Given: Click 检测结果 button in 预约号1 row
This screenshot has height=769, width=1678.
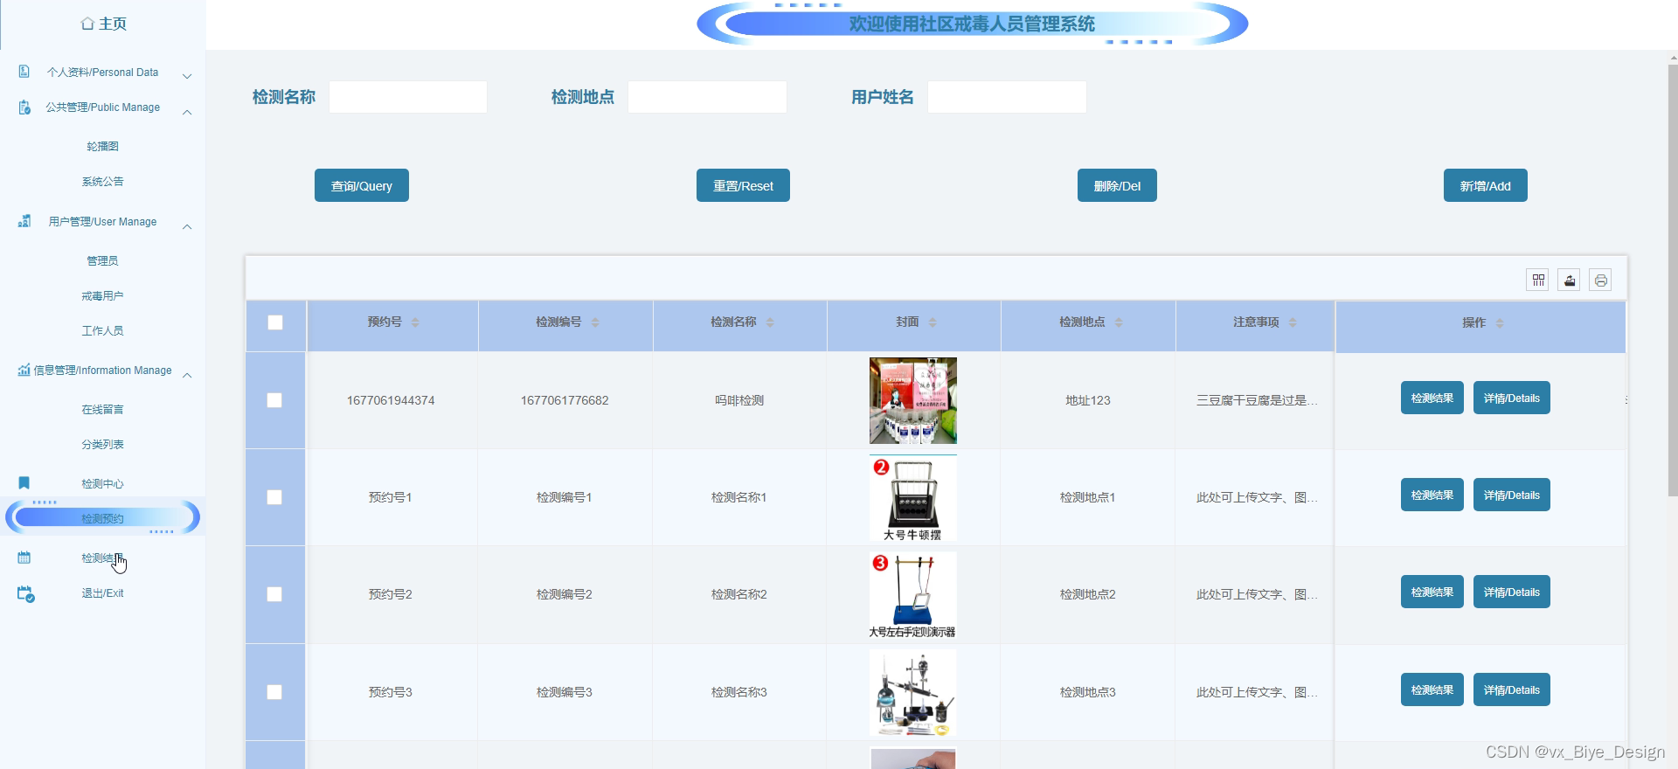Looking at the screenshot, I should [1432, 495].
